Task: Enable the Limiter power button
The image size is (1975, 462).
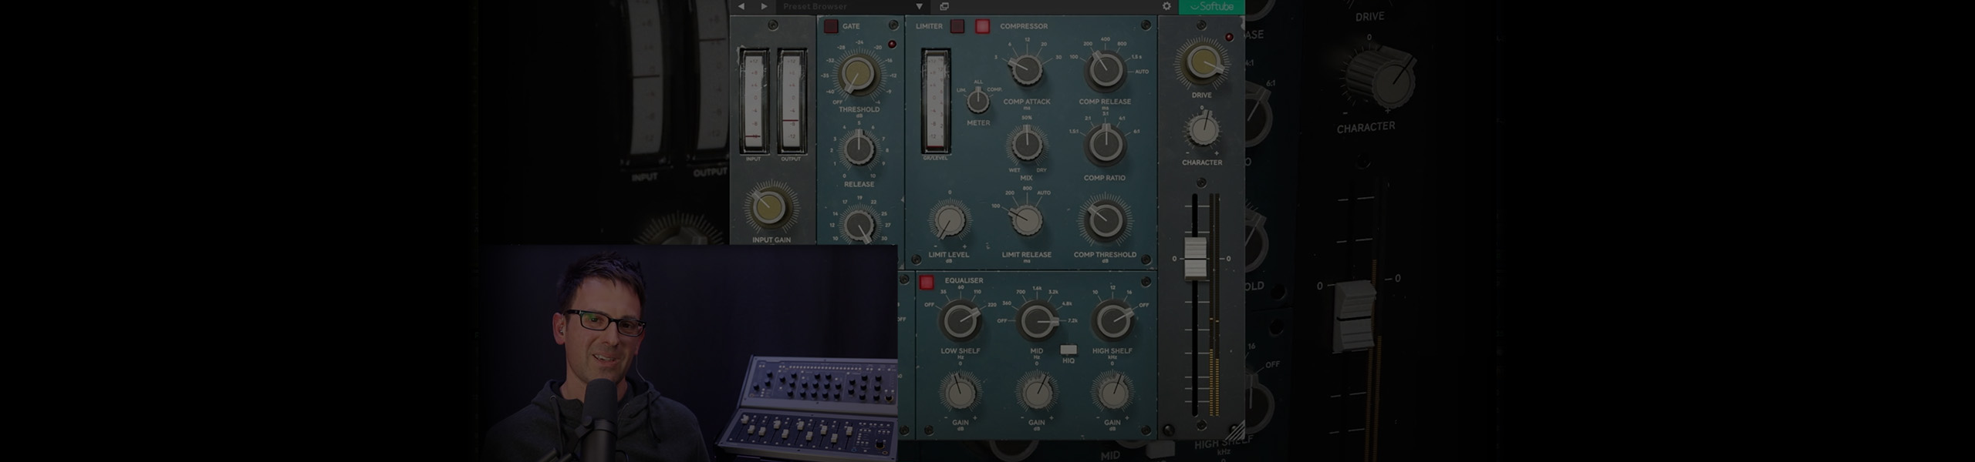Action: tap(957, 26)
